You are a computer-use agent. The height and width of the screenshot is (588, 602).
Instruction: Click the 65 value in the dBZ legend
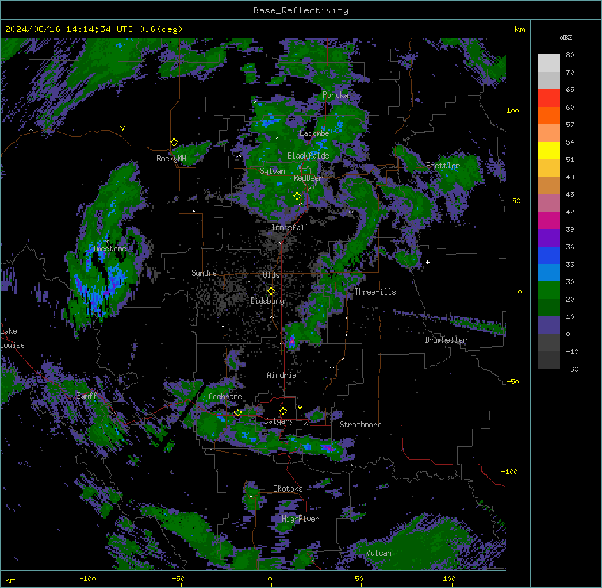pos(570,90)
